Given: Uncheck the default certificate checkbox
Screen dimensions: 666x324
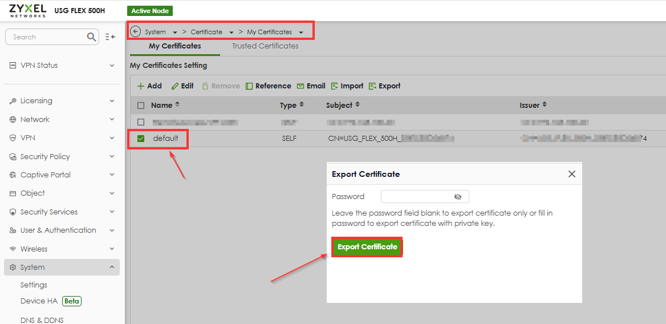Looking at the screenshot, I should (x=141, y=139).
